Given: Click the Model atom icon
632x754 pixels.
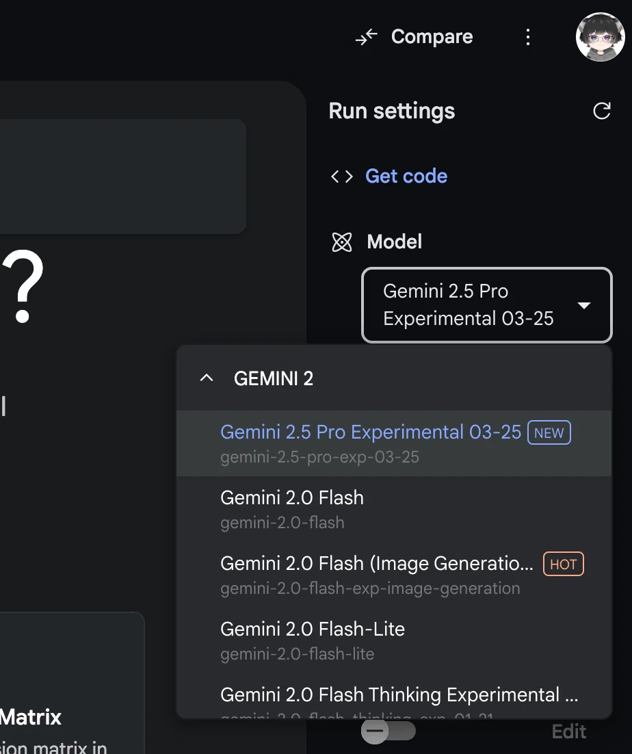Looking at the screenshot, I should pos(342,242).
